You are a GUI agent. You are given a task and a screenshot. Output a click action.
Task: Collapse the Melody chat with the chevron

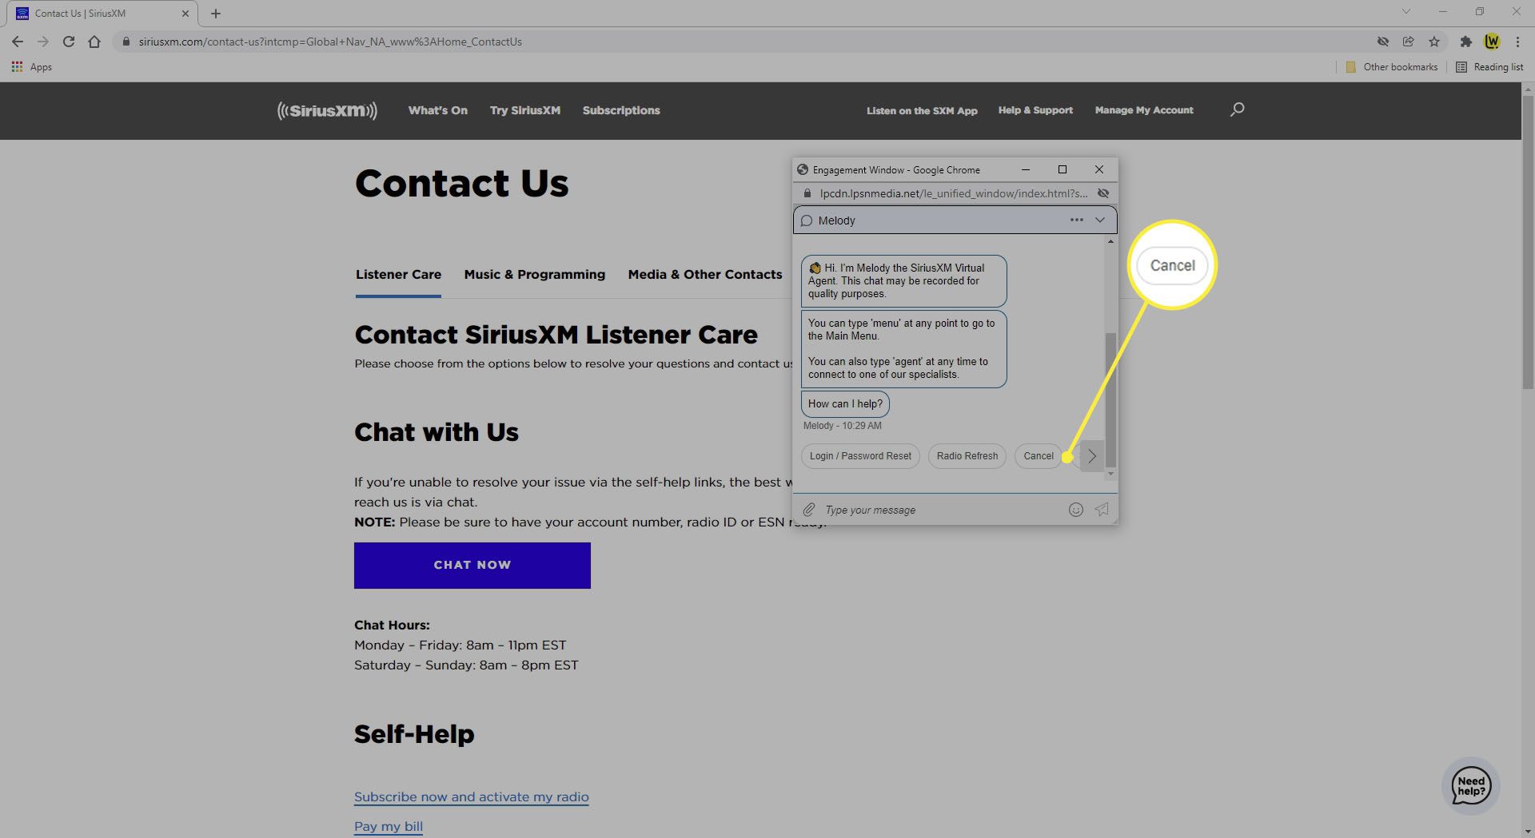1100,220
